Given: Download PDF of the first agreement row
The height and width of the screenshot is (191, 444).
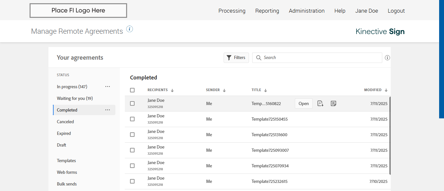Looking at the screenshot, I should tap(320, 103).
